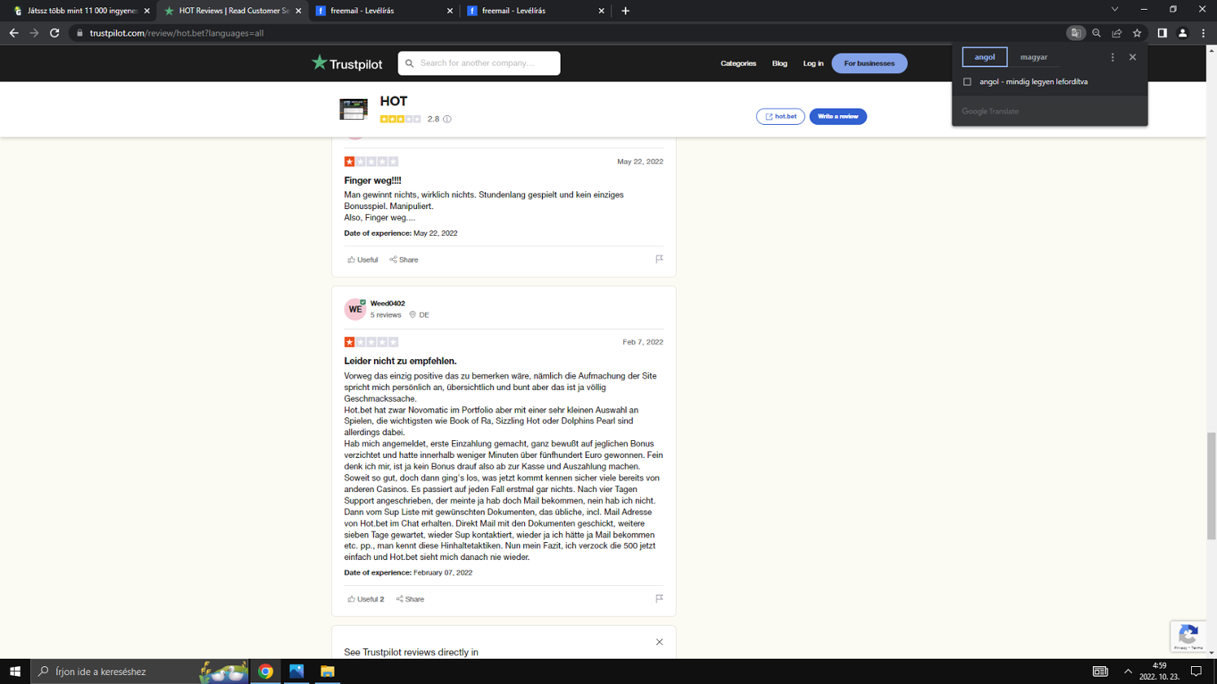Flag the 'Finger weg!!!!' review
Viewport: 1217px width, 684px height.
[659, 259]
